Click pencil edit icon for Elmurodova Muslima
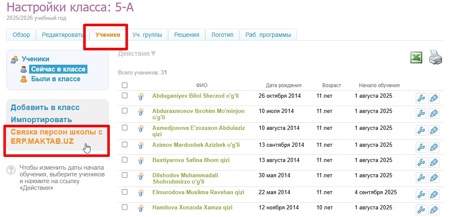 [x=434, y=195]
